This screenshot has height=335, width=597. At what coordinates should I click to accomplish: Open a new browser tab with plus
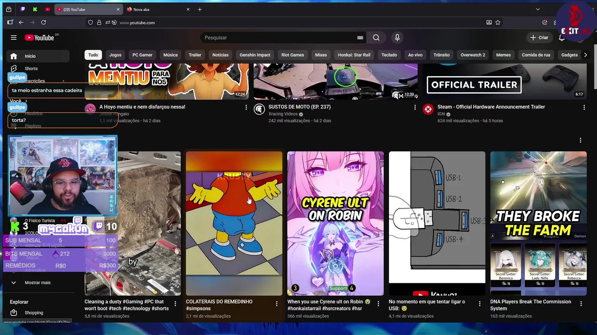200,9
